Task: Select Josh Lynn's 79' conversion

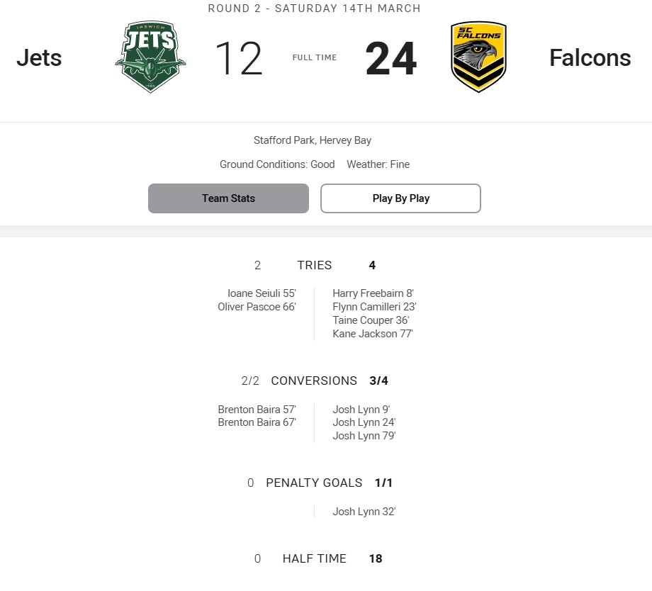Action: [x=364, y=436]
